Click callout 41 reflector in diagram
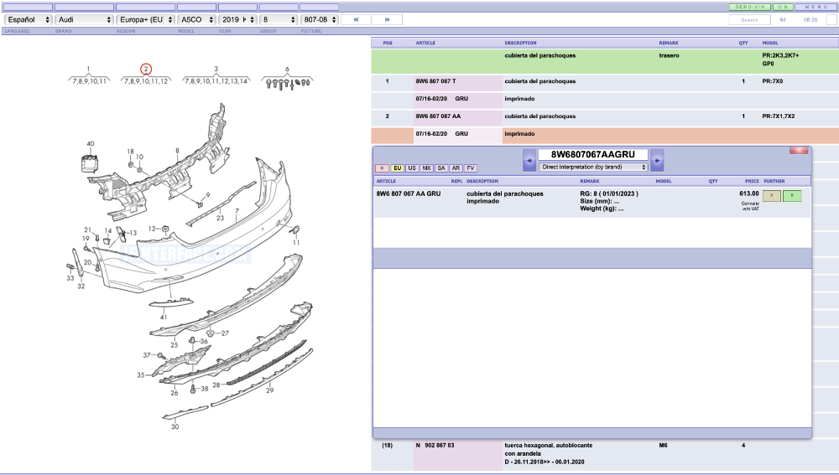The height and width of the screenshot is (475, 839). coord(164,317)
